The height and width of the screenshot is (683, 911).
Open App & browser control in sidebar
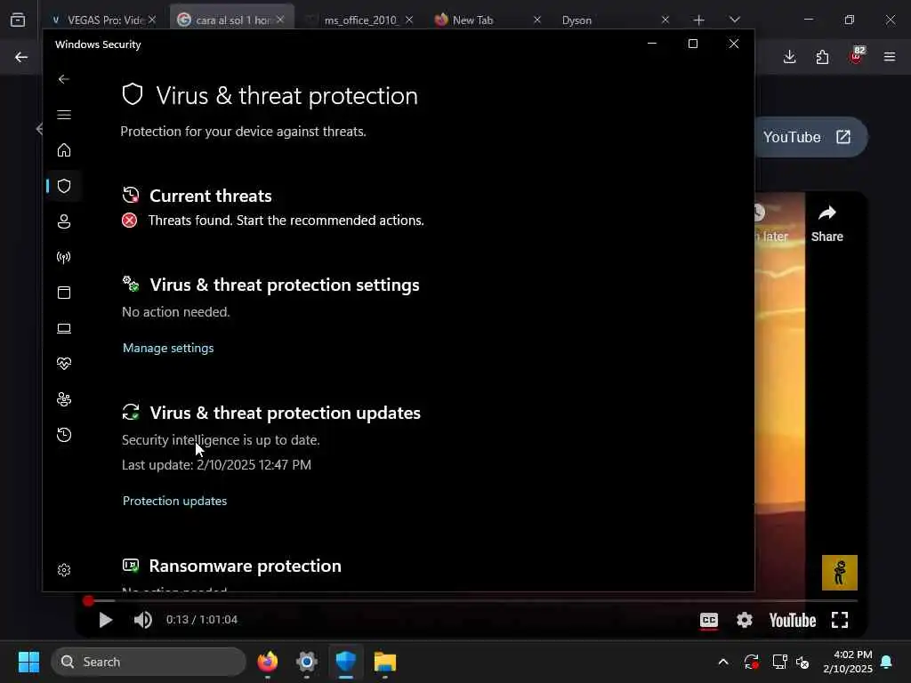click(x=64, y=293)
